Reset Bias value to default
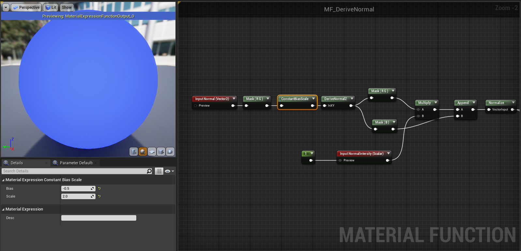Image resolution: width=521 pixels, height=251 pixels. point(99,188)
